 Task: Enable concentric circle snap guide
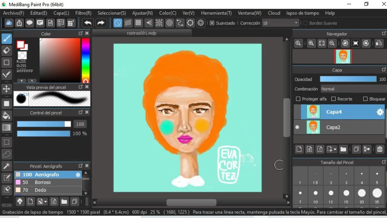[169, 23]
